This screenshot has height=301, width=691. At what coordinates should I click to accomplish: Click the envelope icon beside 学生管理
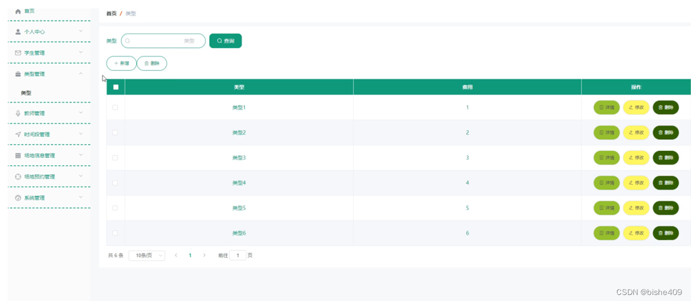coord(18,53)
